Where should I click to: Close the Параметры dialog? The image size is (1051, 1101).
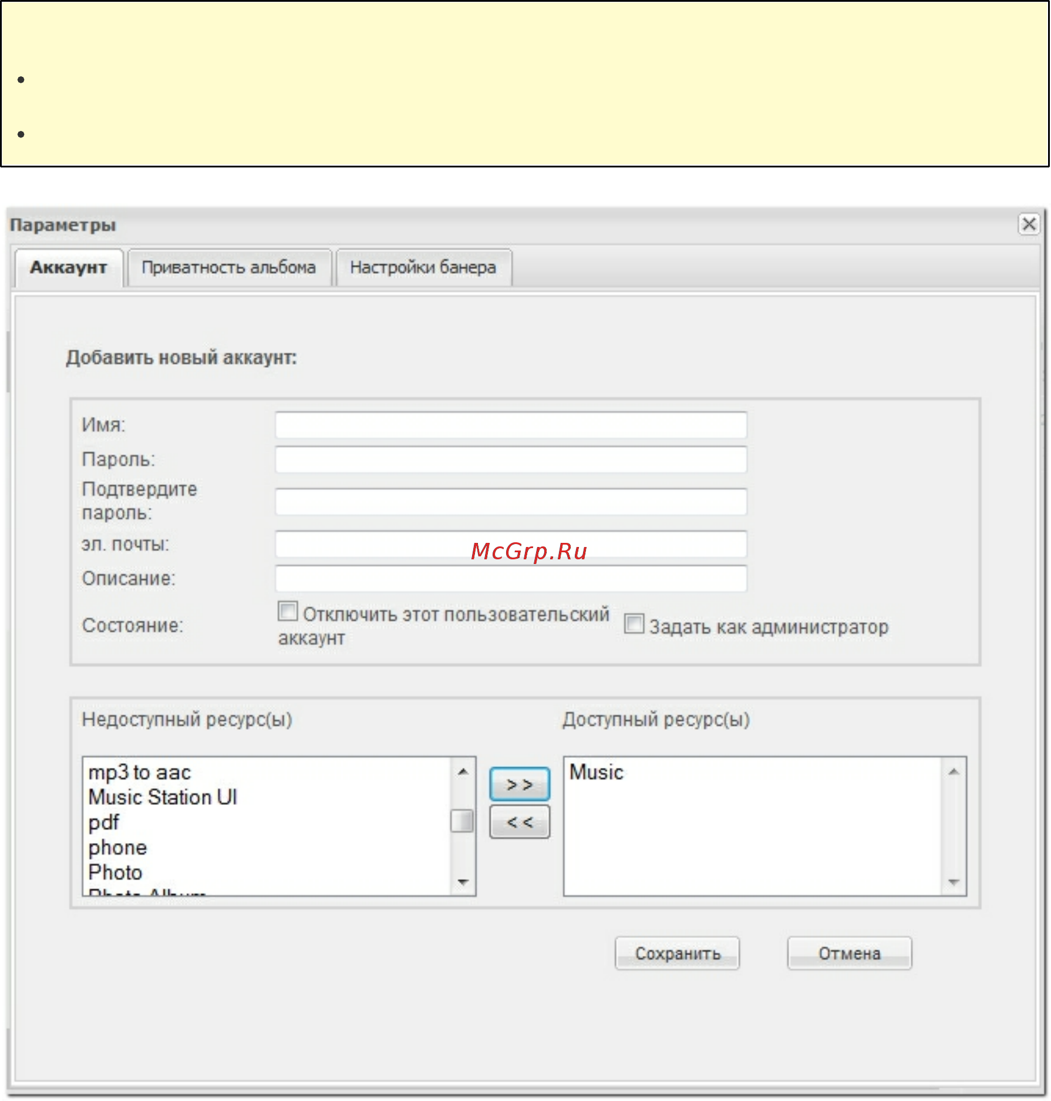click(1029, 224)
